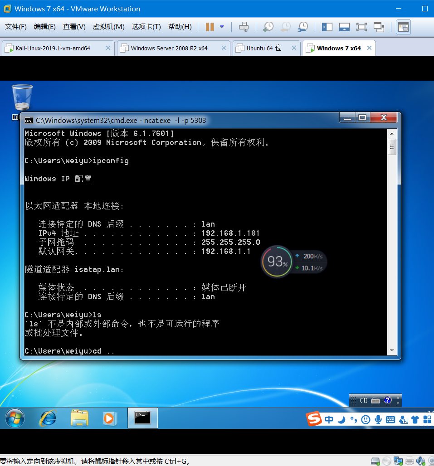Click Sogou voice input microphone
Viewport: 434px width, 466px height.
point(378,419)
